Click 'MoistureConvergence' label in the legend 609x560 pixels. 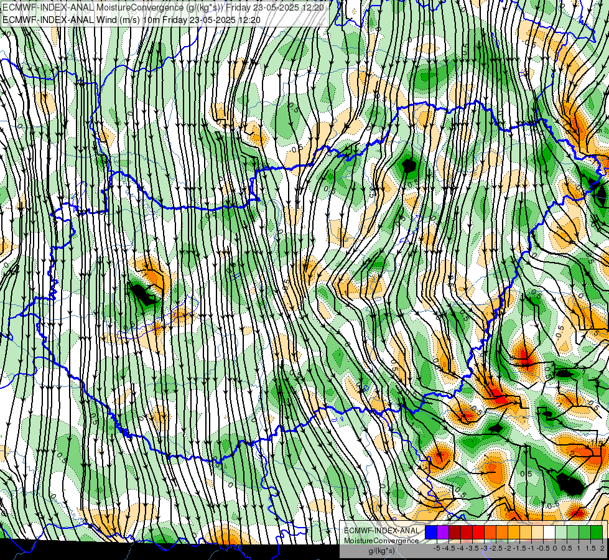tap(382, 541)
